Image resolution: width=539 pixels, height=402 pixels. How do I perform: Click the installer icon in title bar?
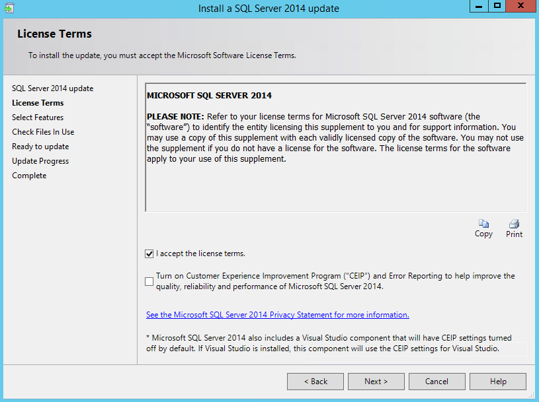click(8, 8)
